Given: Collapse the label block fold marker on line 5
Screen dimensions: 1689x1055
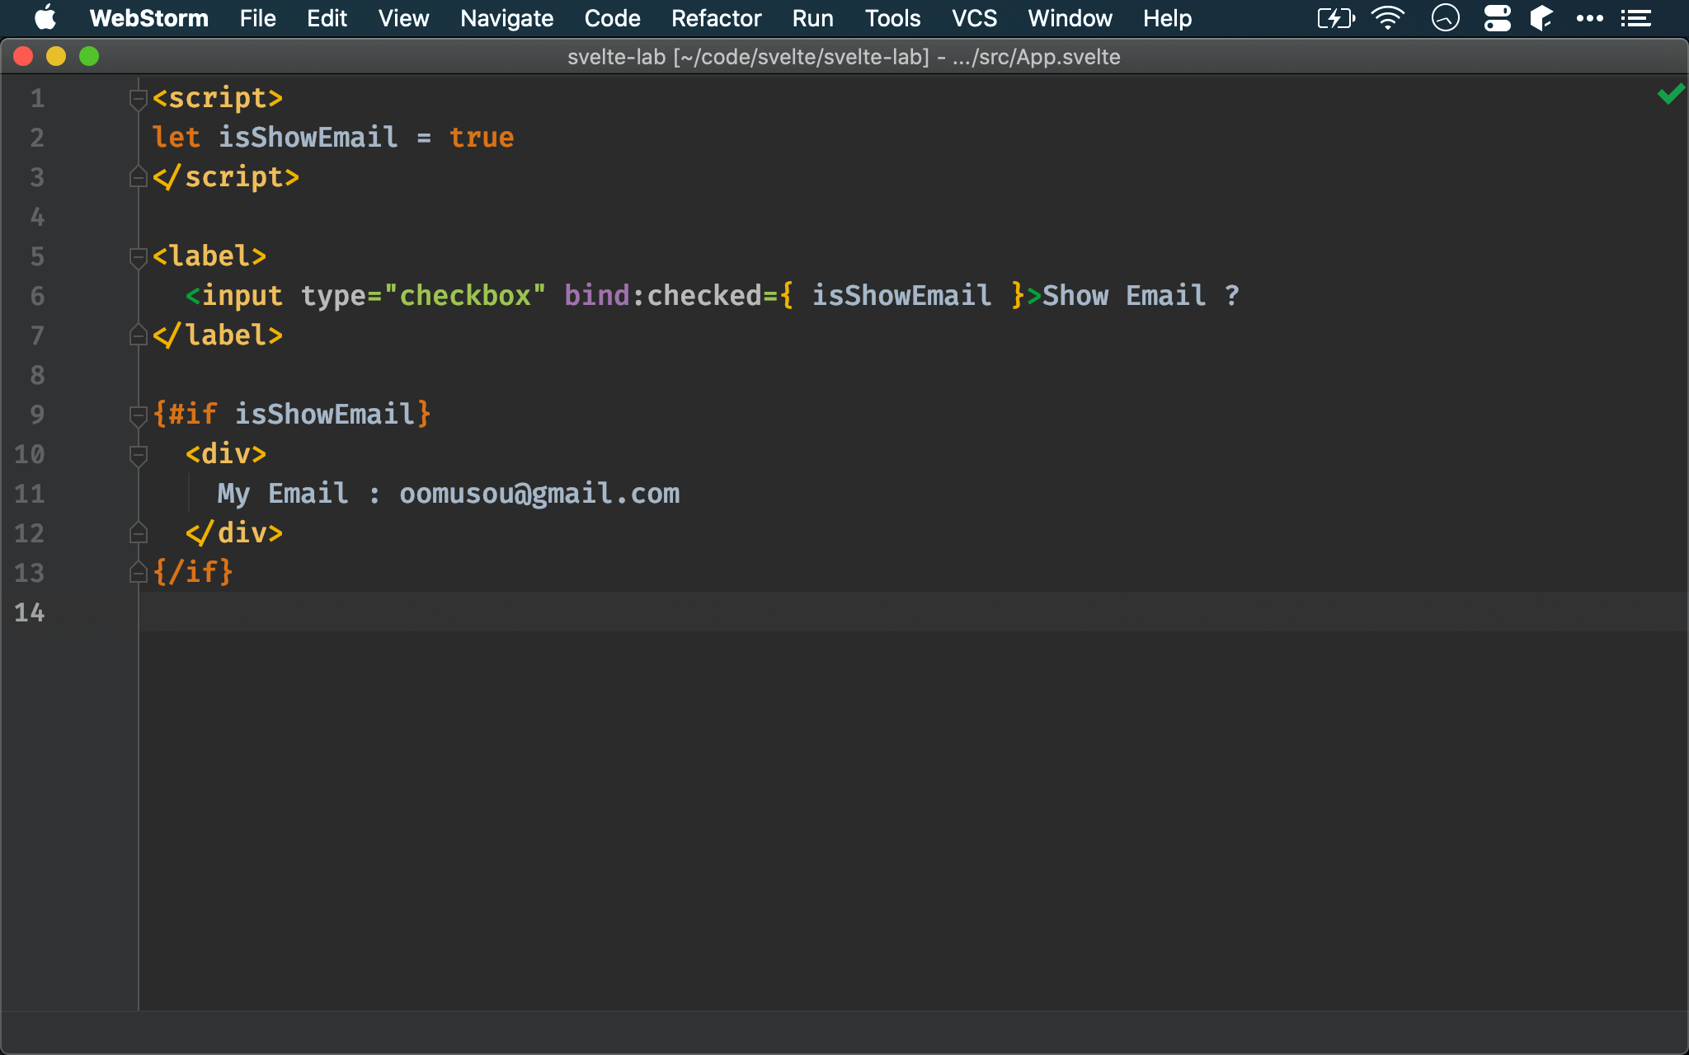Looking at the screenshot, I should click(x=138, y=257).
